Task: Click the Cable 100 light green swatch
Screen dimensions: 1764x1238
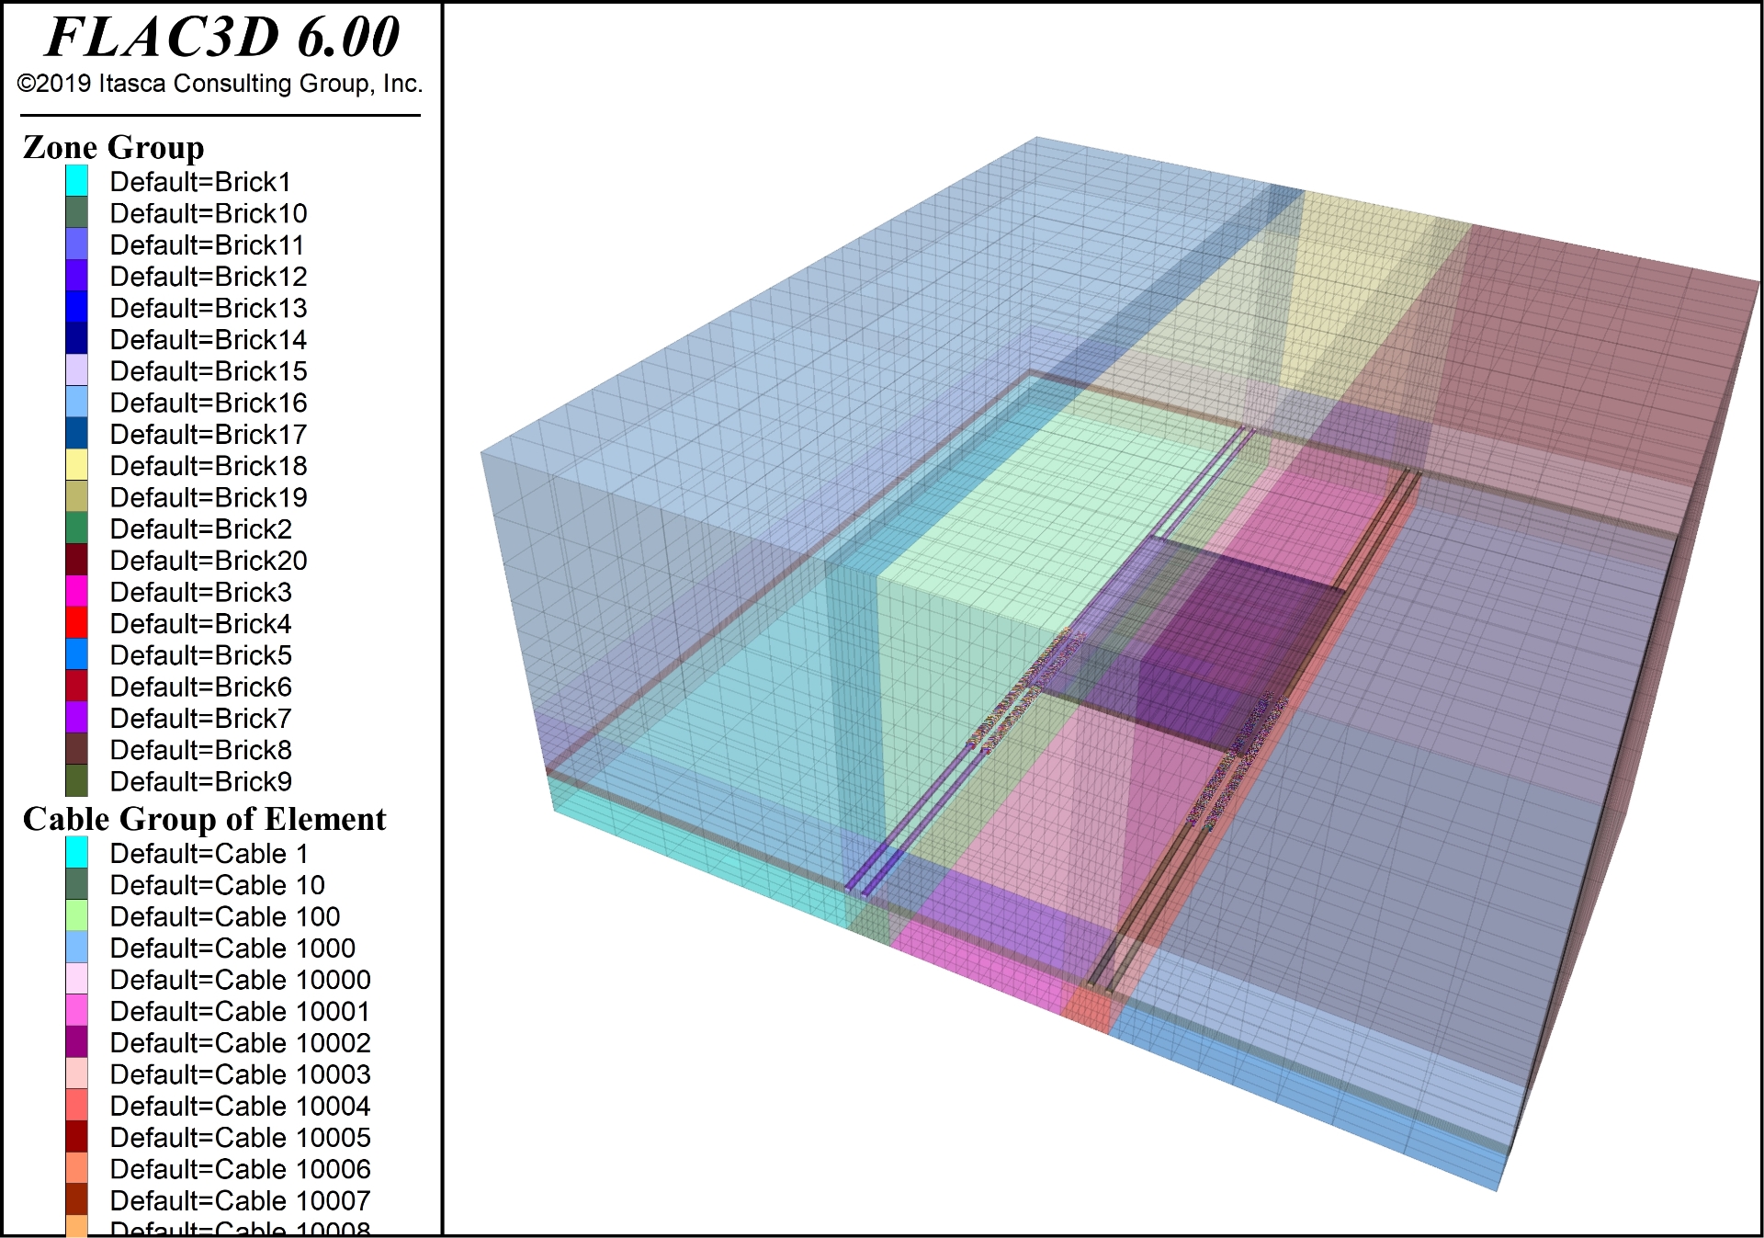Action: click(x=77, y=916)
